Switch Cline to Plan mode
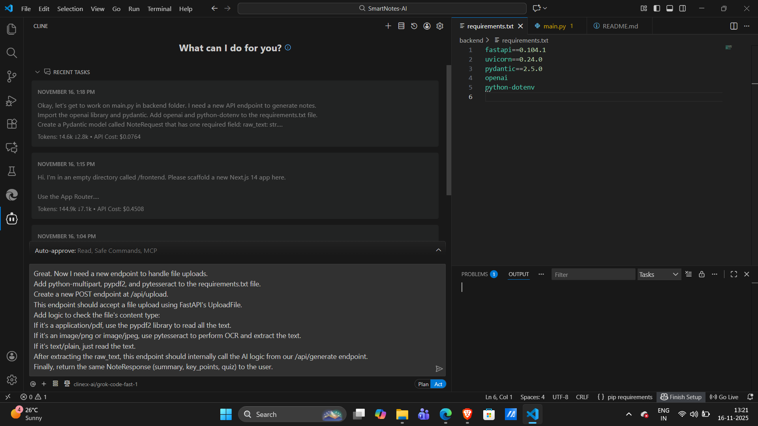The image size is (758, 426). (x=423, y=384)
